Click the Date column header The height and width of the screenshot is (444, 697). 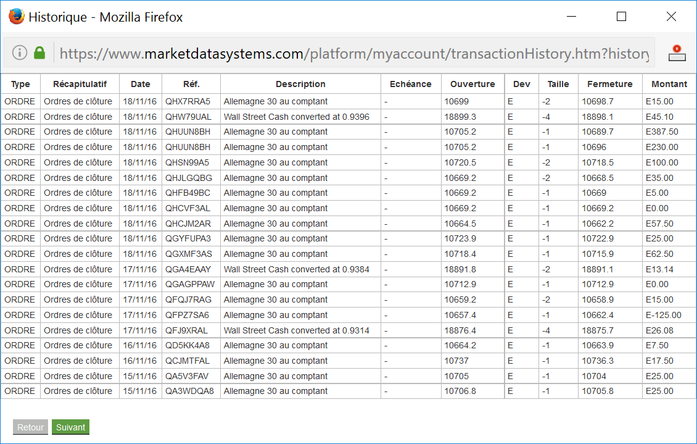(141, 84)
